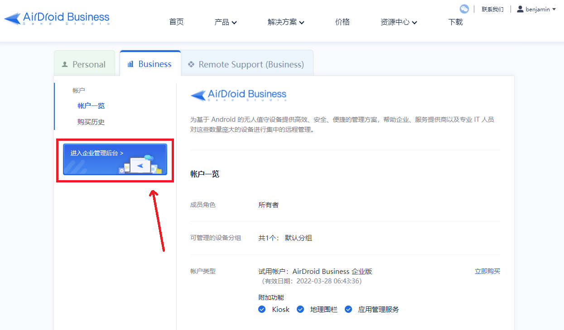Click the Remote Support tab icon
The image size is (564, 330).
(191, 64)
